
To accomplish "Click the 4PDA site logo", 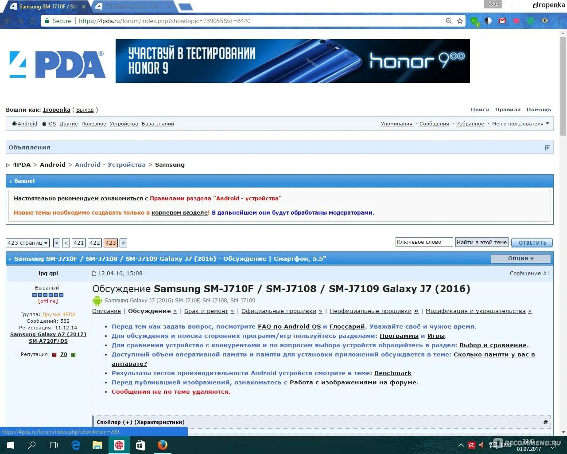I will [57, 64].
